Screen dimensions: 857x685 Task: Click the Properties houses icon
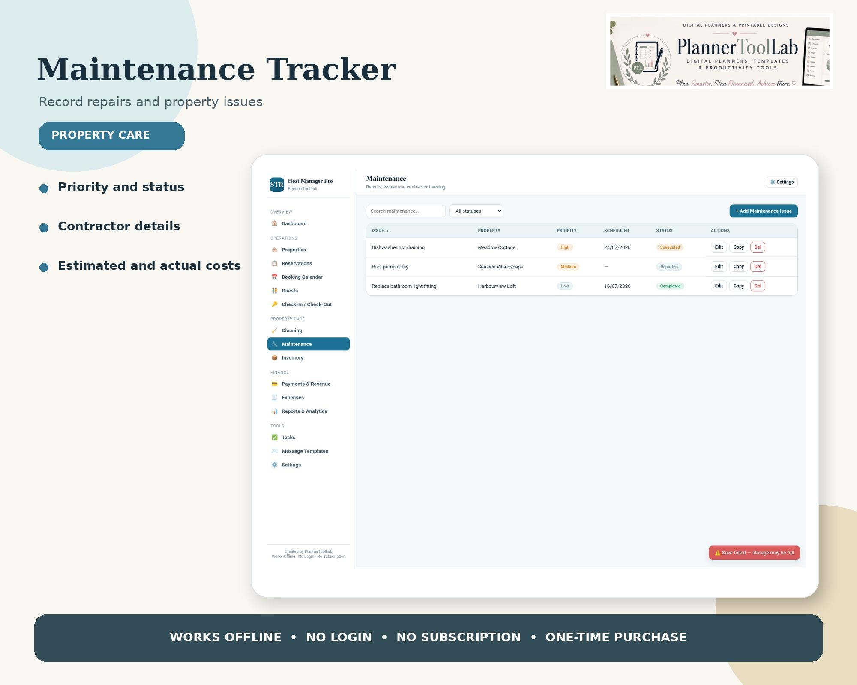point(274,250)
